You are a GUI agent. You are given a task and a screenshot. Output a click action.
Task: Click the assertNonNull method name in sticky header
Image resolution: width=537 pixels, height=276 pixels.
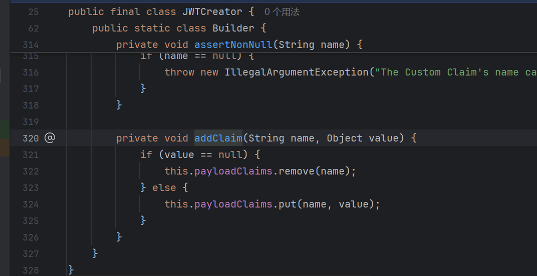click(x=233, y=45)
